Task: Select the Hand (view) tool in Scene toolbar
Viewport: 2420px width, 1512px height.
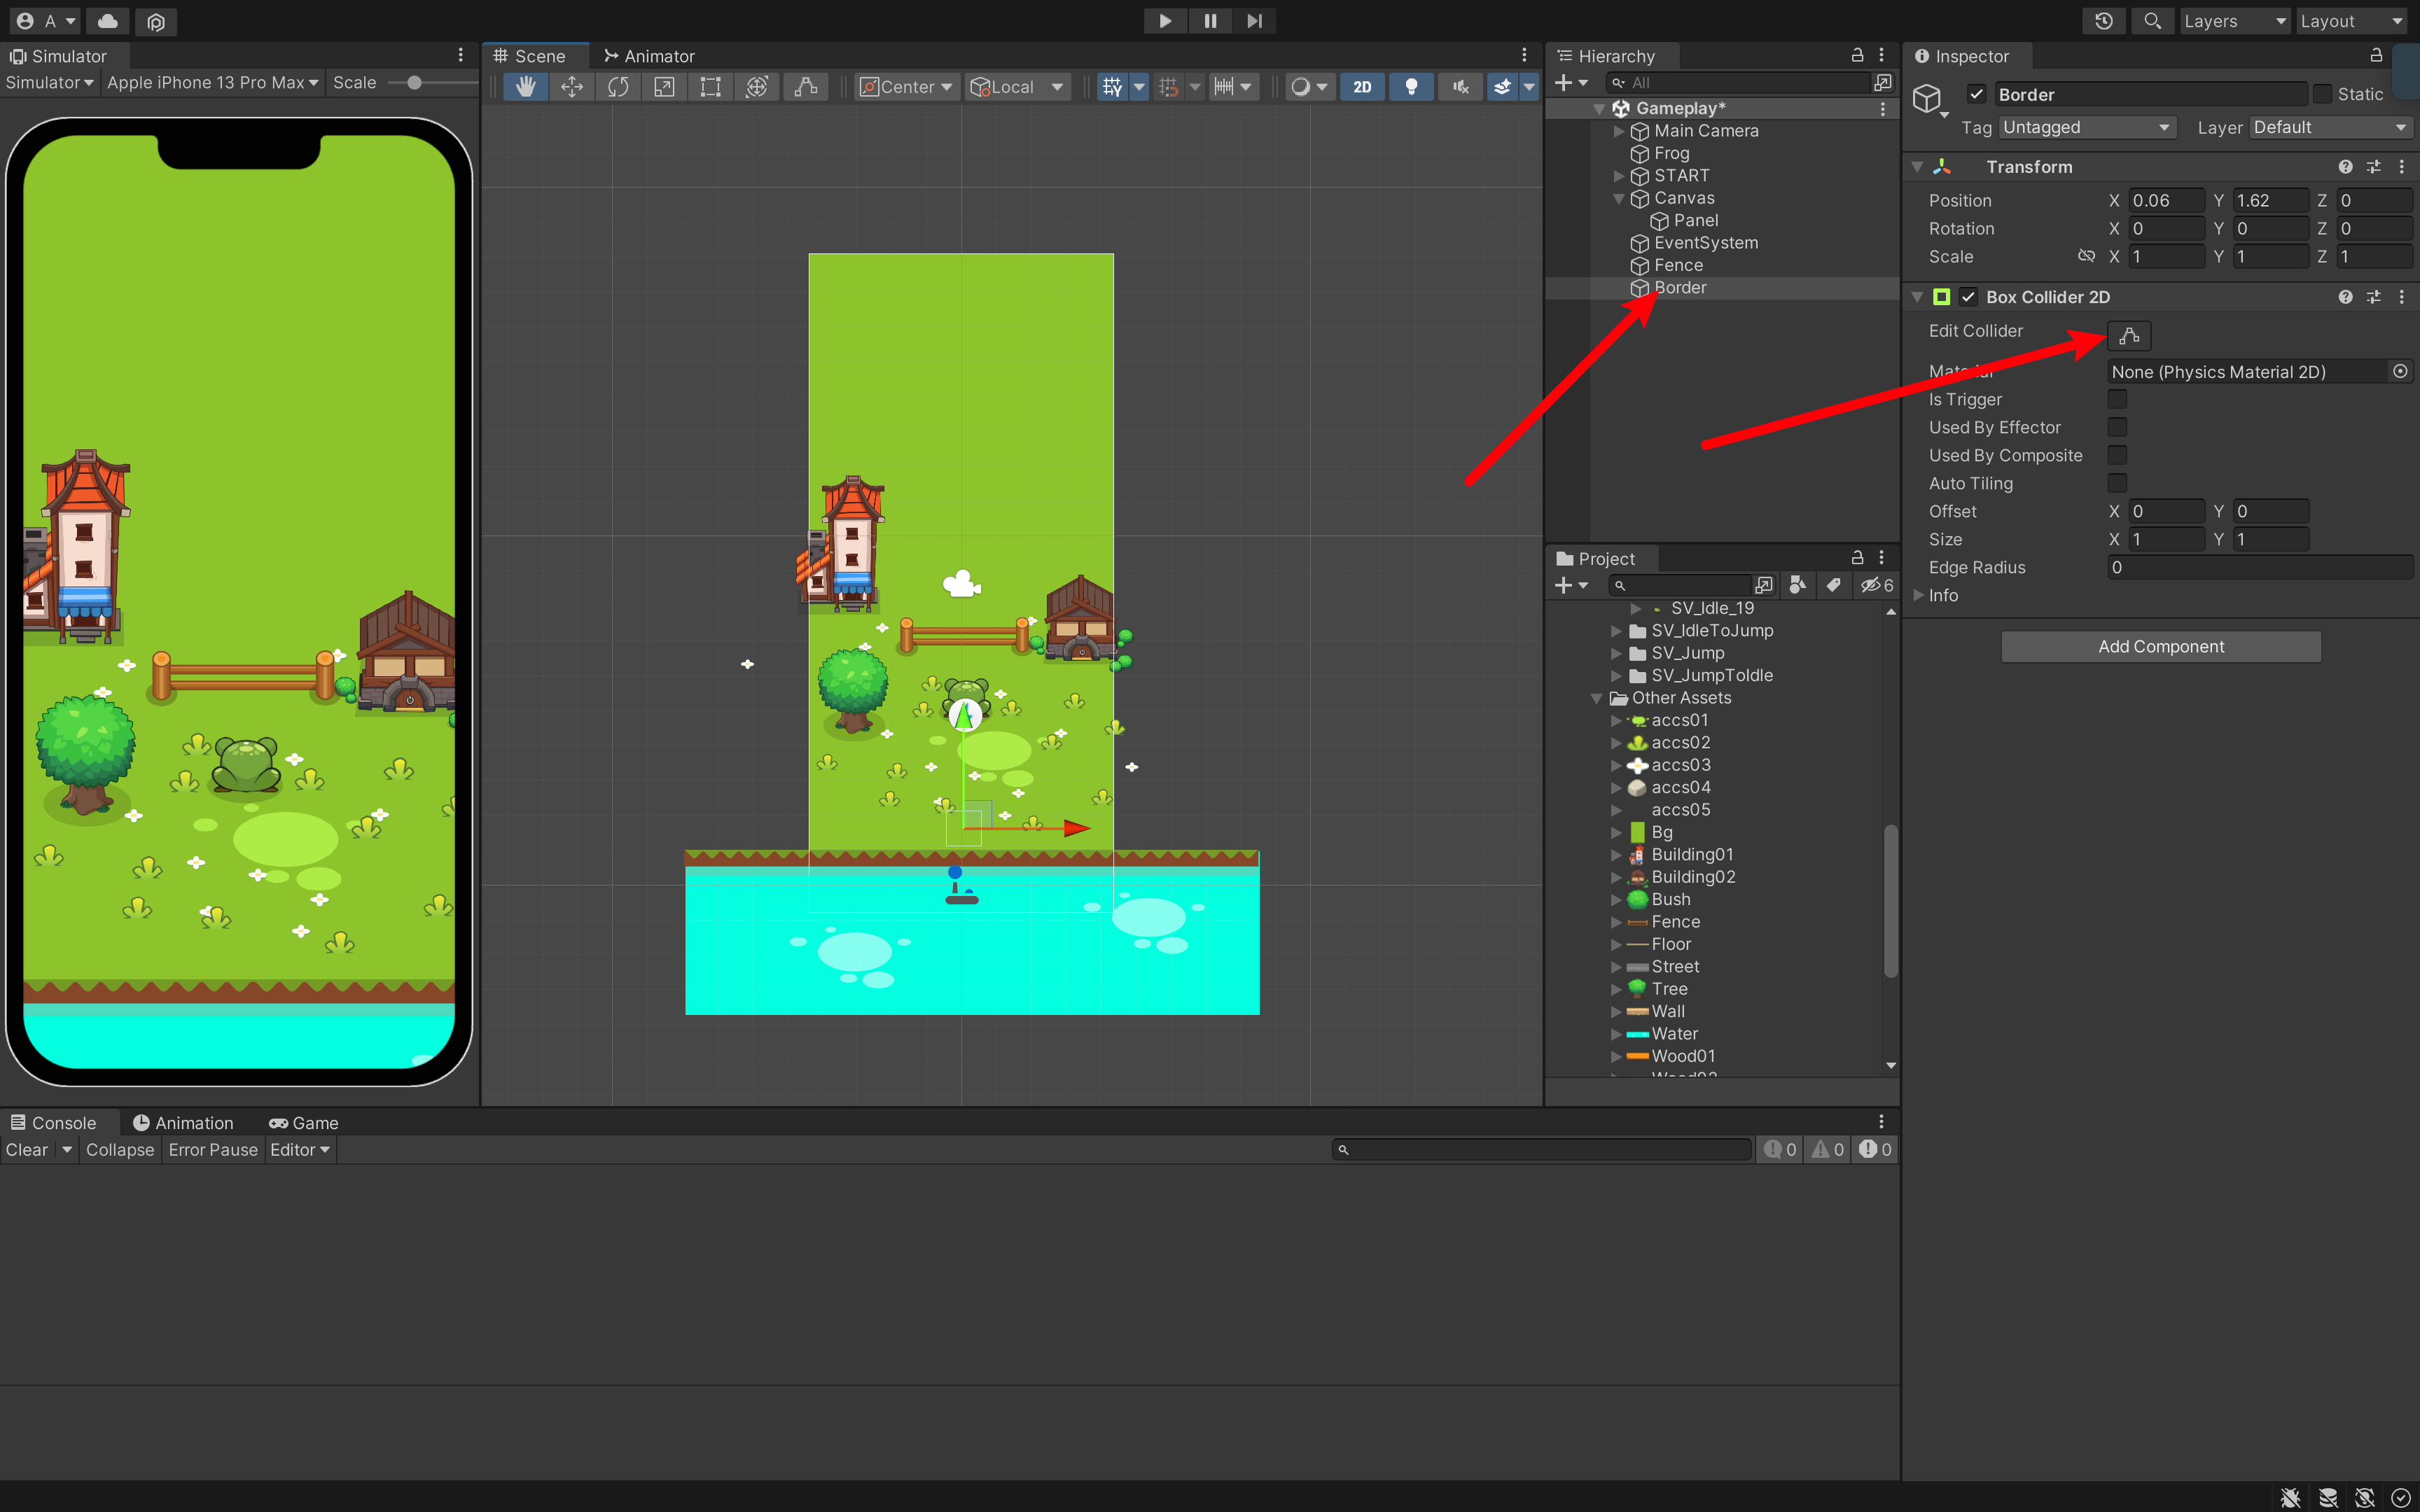Action: coord(525,87)
